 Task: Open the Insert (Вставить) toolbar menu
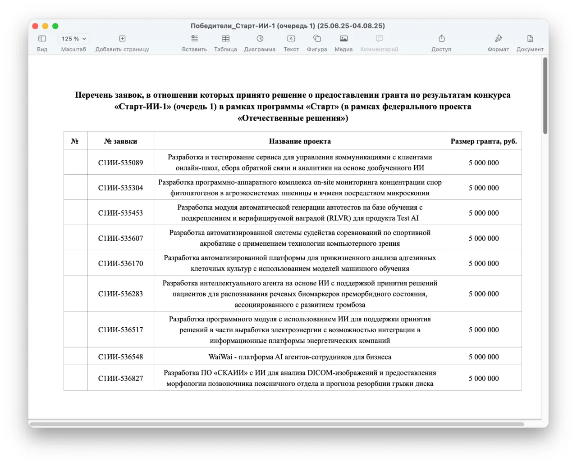pyautogui.click(x=194, y=39)
